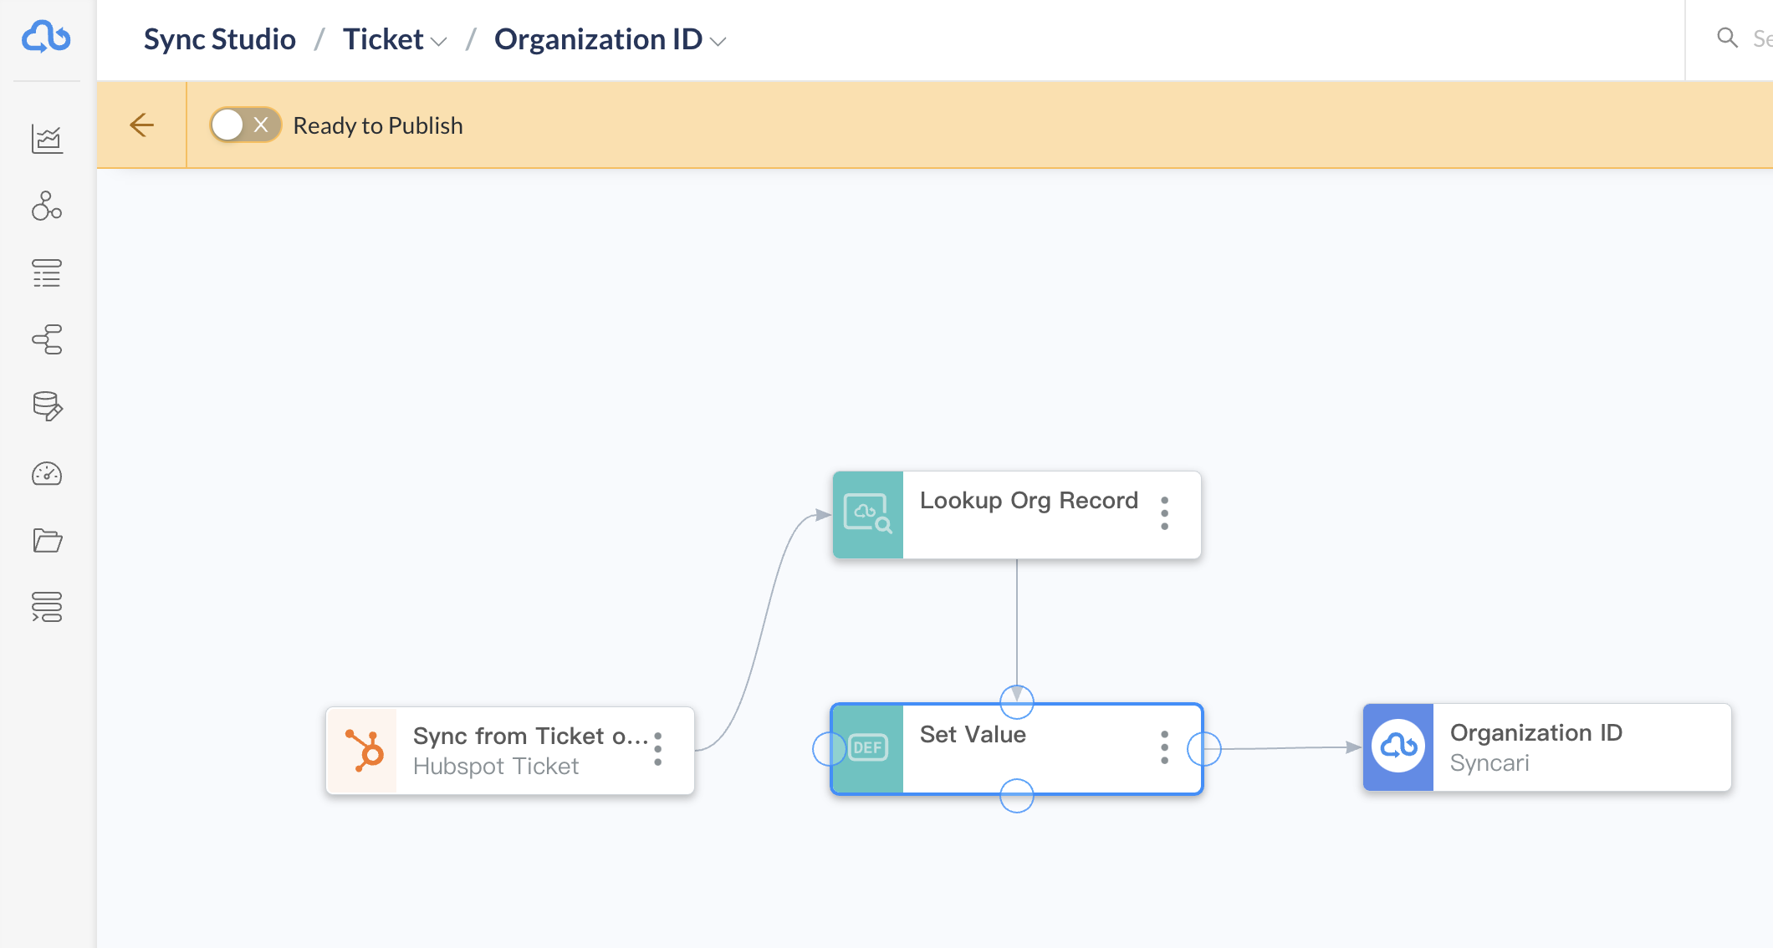Select the Organization ID destination node
This screenshot has height=948, width=1773.
[1547, 747]
